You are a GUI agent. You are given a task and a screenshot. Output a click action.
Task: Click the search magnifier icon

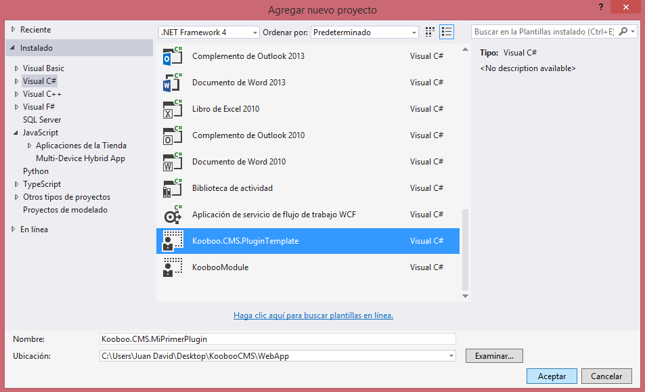coord(623,31)
